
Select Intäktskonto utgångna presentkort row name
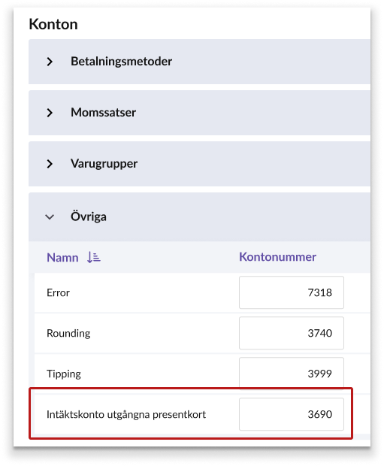pyautogui.click(x=126, y=415)
